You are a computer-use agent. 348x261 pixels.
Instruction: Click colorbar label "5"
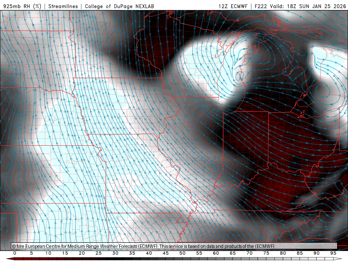point(31,253)
